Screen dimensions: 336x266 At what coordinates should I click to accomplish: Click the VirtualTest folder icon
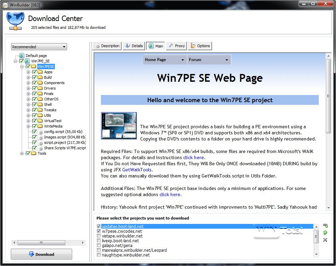[40, 121]
